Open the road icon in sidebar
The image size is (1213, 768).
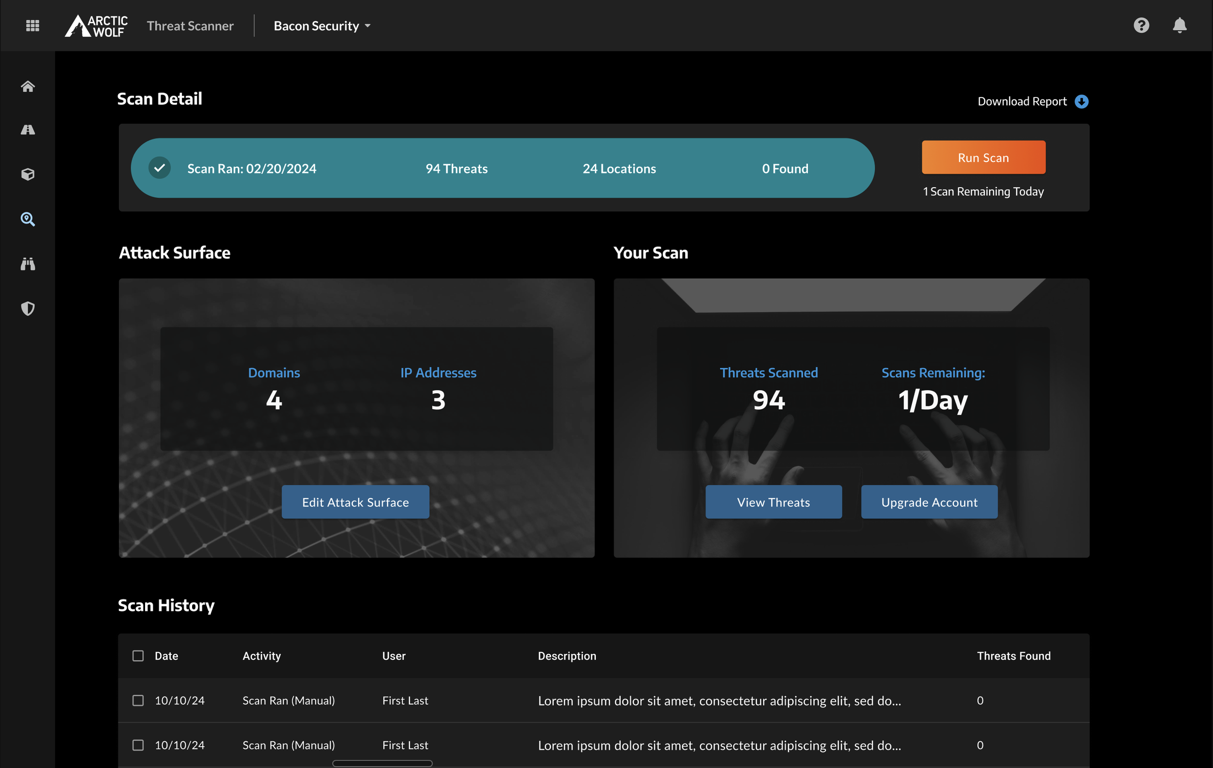click(x=28, y=130)
